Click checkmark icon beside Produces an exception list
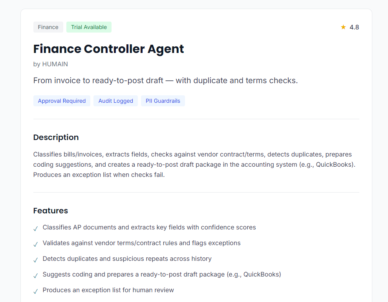 point(36,291)
